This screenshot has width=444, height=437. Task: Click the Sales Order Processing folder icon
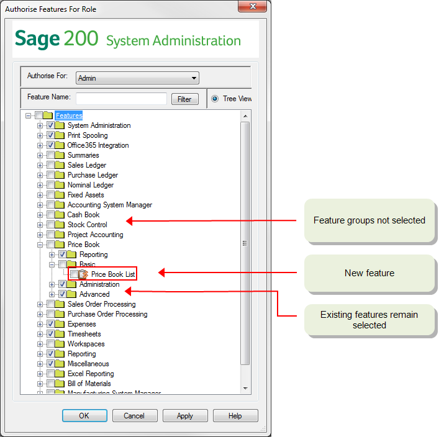[60, 304]
